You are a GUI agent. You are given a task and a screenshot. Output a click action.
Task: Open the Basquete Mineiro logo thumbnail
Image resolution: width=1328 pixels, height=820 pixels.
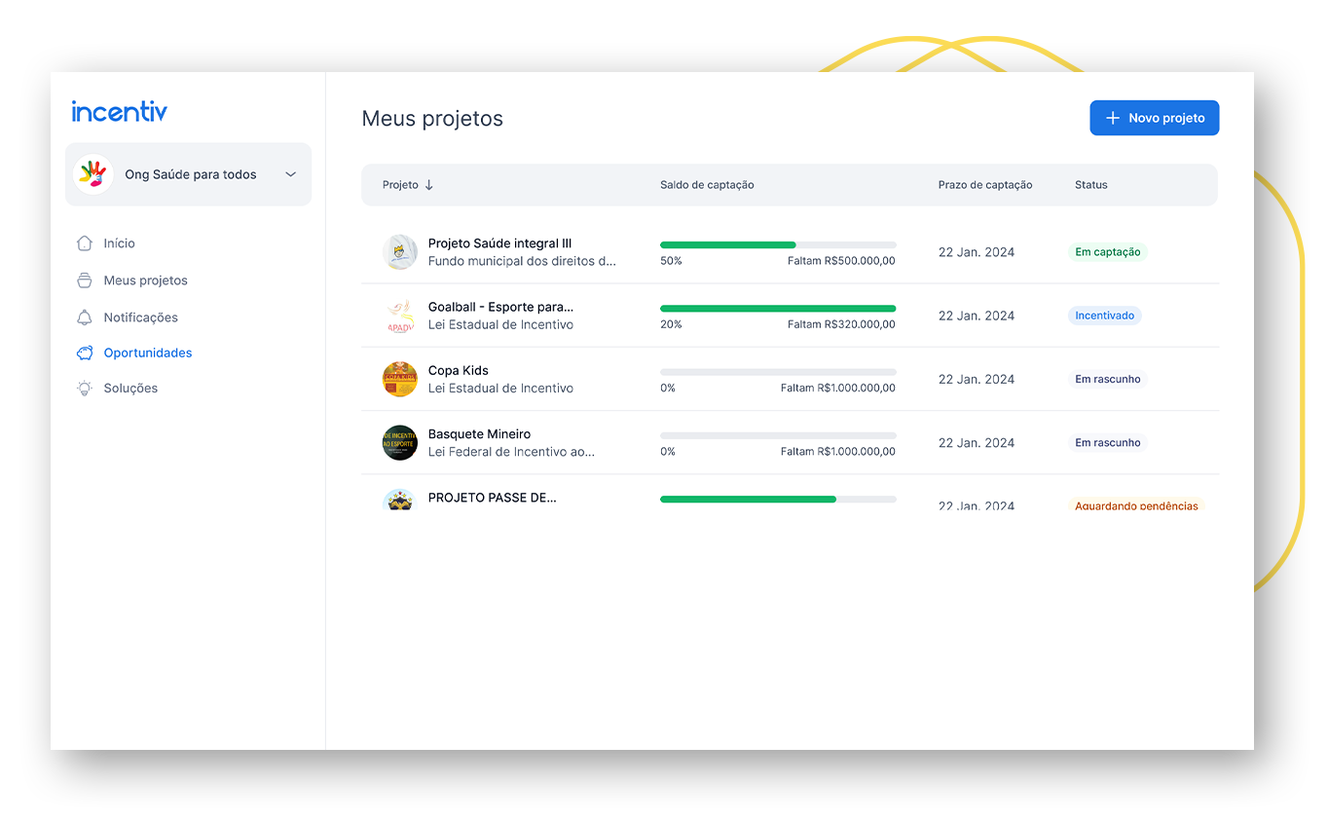point(400,442)
